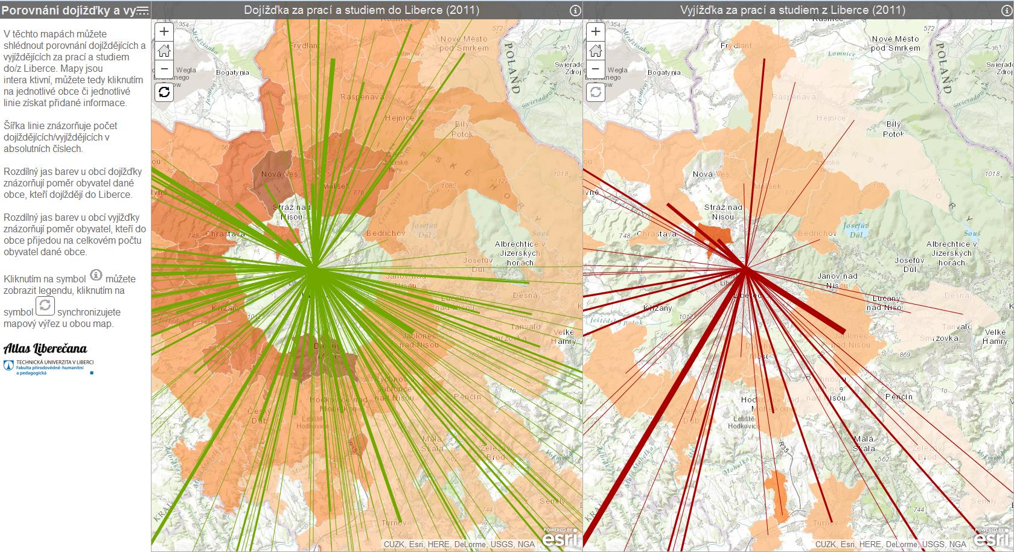This screenshot has width=1014, height=552.
Task: Sync map extent using left map button
Action: 164,92
